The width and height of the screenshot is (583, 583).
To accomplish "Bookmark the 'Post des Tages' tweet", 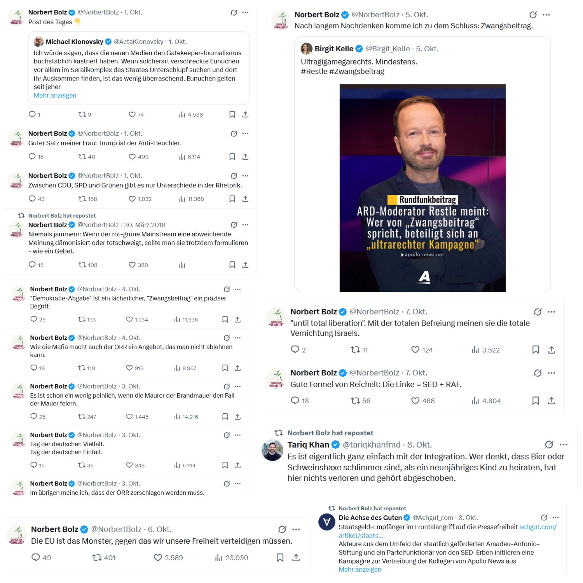I will tap(232, 115).
